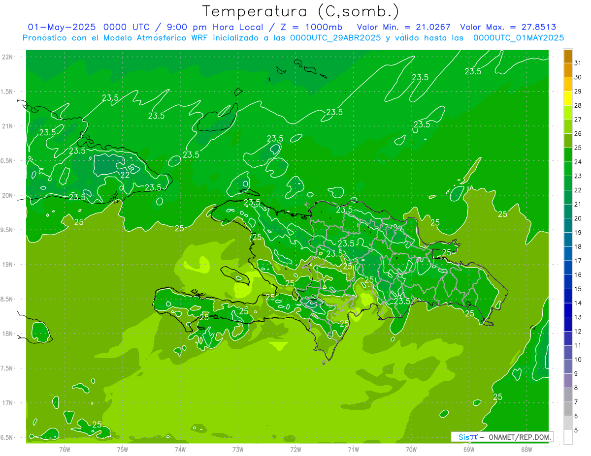Click the color scale swatch between 17 and 18
The height and width of the screenshot is (456, 591).
[x=568, y=254]
